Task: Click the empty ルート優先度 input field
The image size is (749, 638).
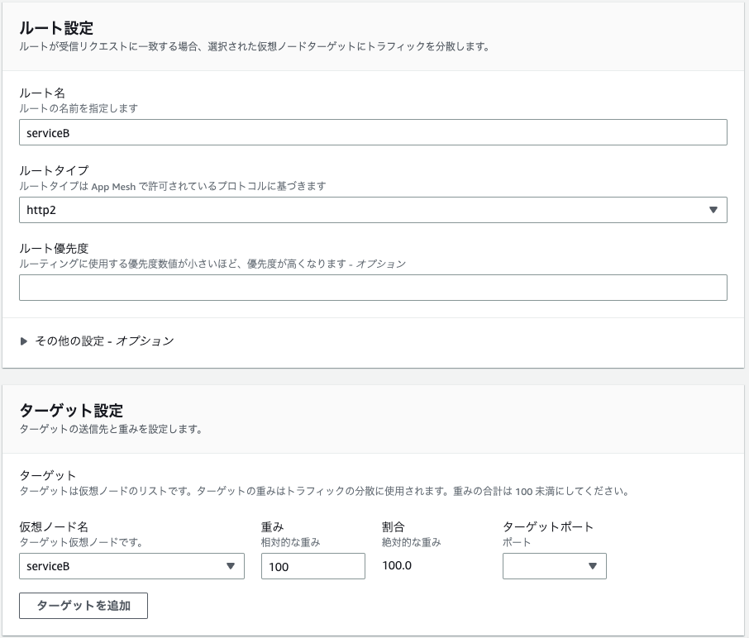Action: pyautogui.click(x=373, y=288)
